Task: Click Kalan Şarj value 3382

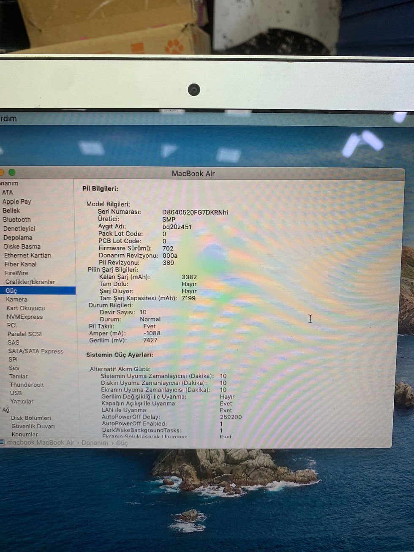Action: tap(189, 277)
